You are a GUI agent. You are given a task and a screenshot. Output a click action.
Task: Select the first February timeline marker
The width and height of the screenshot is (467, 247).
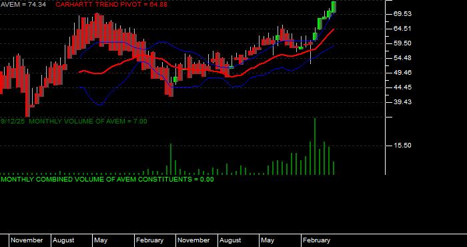point(150,240)
